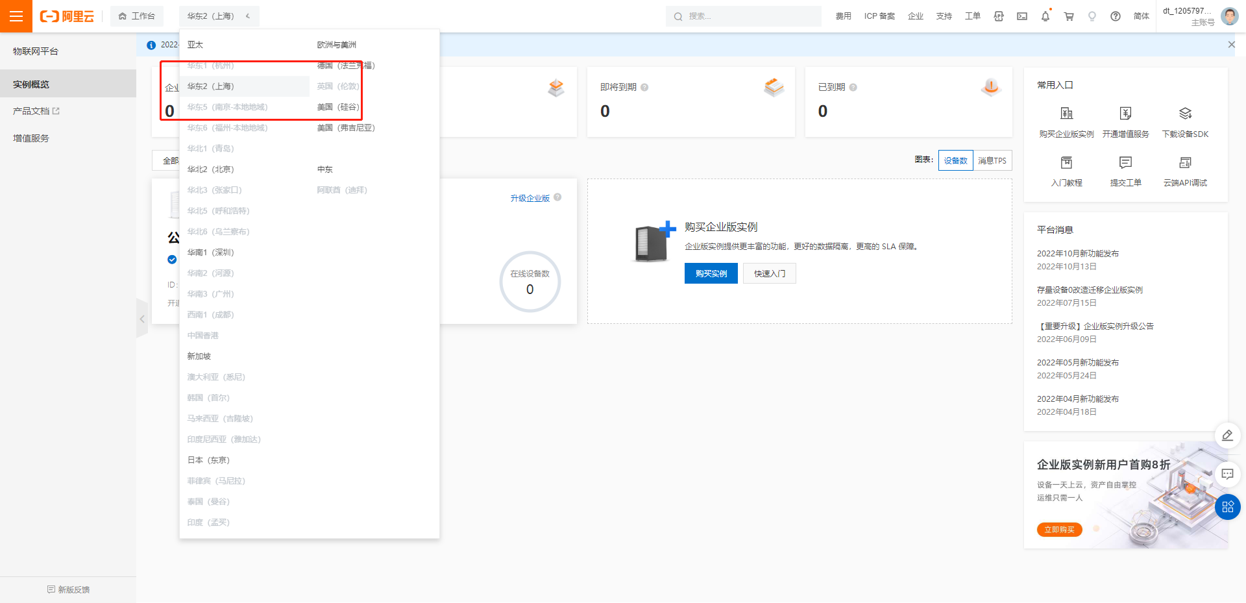Image resolution: width=1246 pixels, height=603 pixels.
Task: Click the 即将到期 stack icon
Action: (x=774, y=87)
